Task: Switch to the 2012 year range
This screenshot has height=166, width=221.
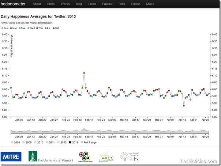Action: 60,142
